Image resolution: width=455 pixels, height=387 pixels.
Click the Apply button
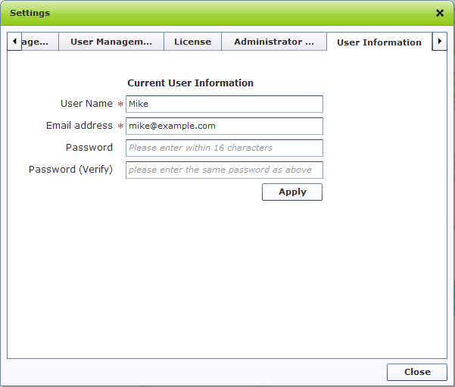coord(292,192)
